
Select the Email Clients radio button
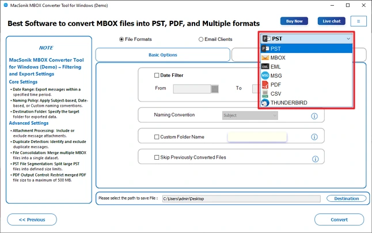(x=201, y=39)
